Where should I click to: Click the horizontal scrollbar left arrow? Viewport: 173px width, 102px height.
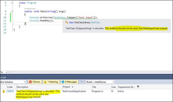9,72
